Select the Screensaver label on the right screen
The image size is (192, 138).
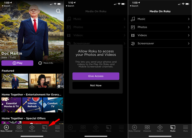(x=146, y=43)
